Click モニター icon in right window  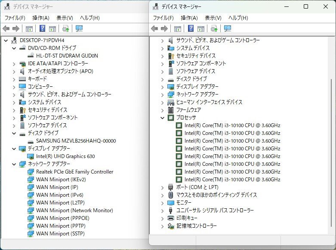pos(171,203)
